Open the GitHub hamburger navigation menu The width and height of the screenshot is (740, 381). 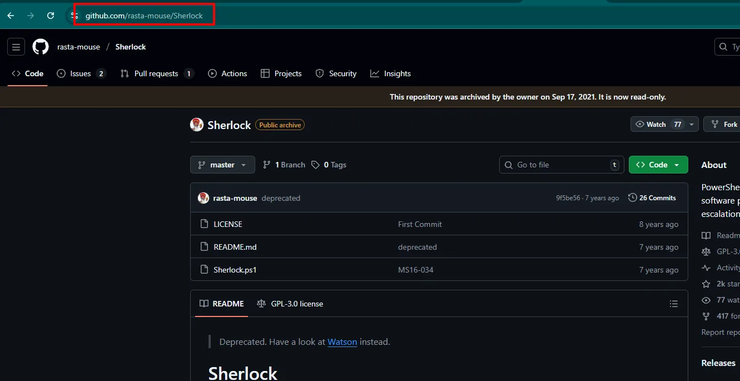point(16,47)
